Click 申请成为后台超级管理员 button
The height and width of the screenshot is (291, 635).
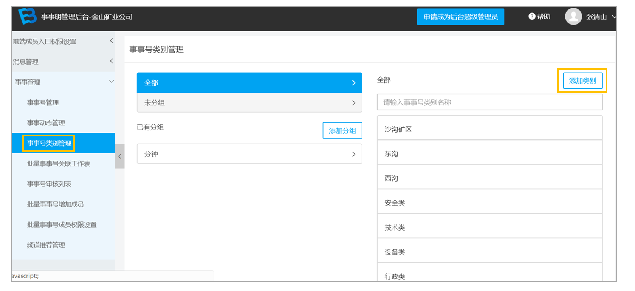click(x=460, y=17)
